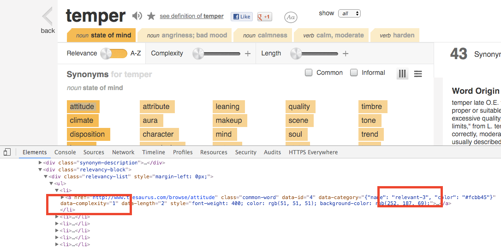Open the show 'all' dropdown
This screenshot has height=248, width=501.
349,13
